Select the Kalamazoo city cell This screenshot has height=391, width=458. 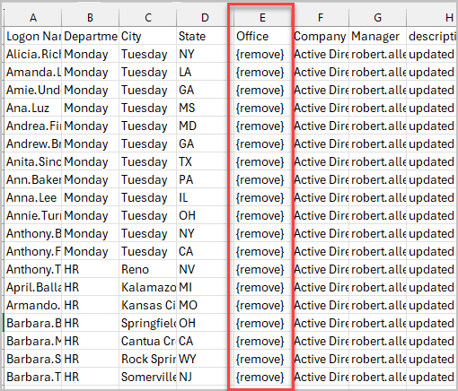click(x=148, y=287)
